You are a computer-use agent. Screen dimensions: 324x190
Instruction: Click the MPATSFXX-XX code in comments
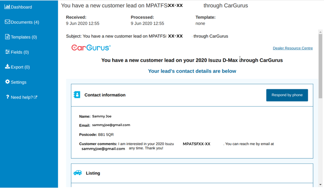coord(196,144)
